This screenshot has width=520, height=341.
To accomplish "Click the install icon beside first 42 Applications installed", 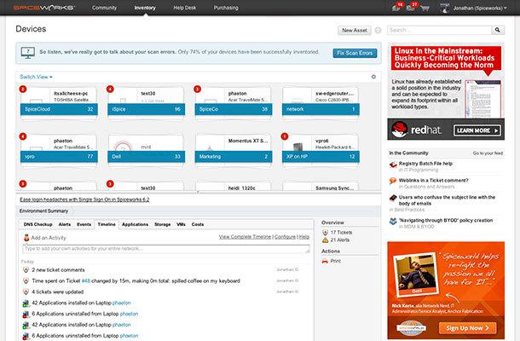I will point(26,303).
